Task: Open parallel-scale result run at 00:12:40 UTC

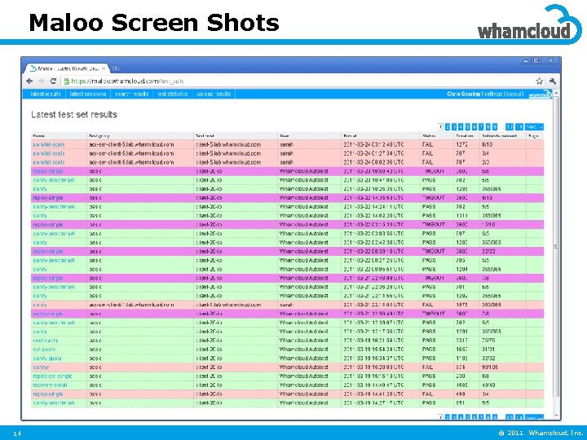Action: 49,144
